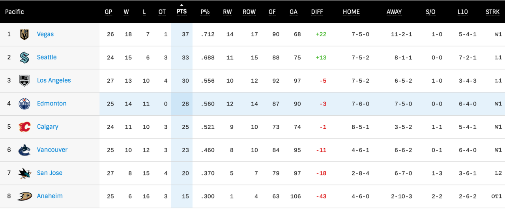Open the Vancouver team link

(x=52, y=150)
